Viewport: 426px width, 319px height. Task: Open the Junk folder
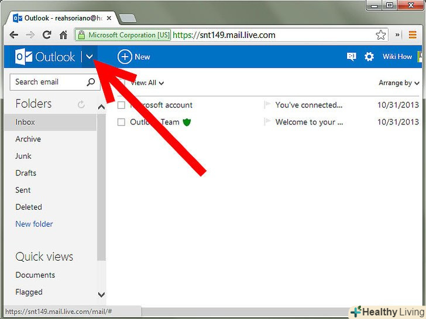[x=23, y=156]
